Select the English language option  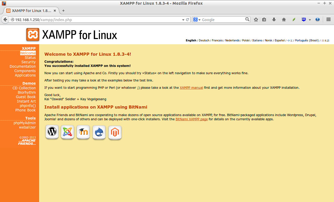tap(191, 40)
